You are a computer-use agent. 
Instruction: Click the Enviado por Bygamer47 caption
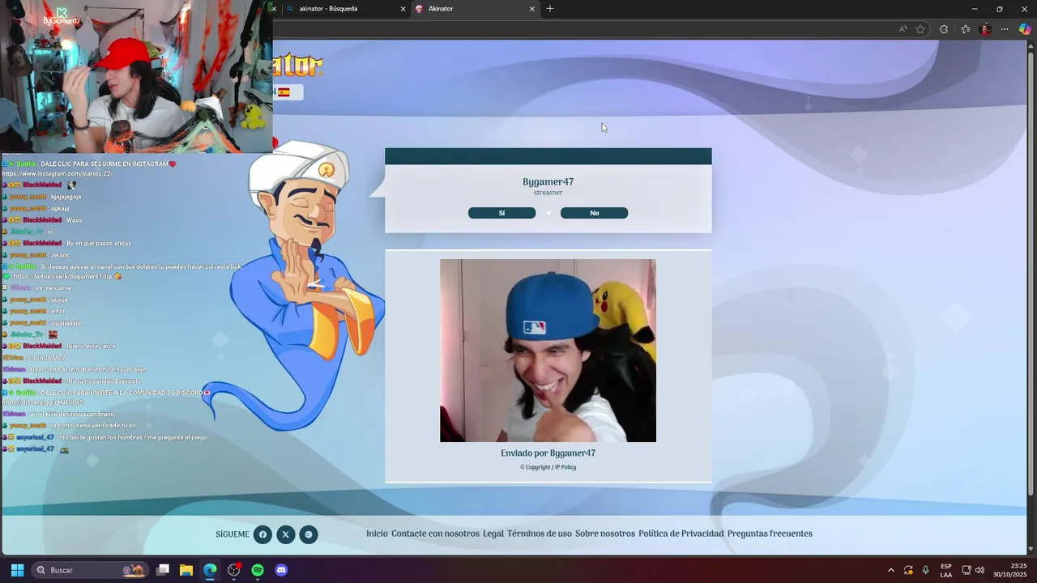[548, 453]
